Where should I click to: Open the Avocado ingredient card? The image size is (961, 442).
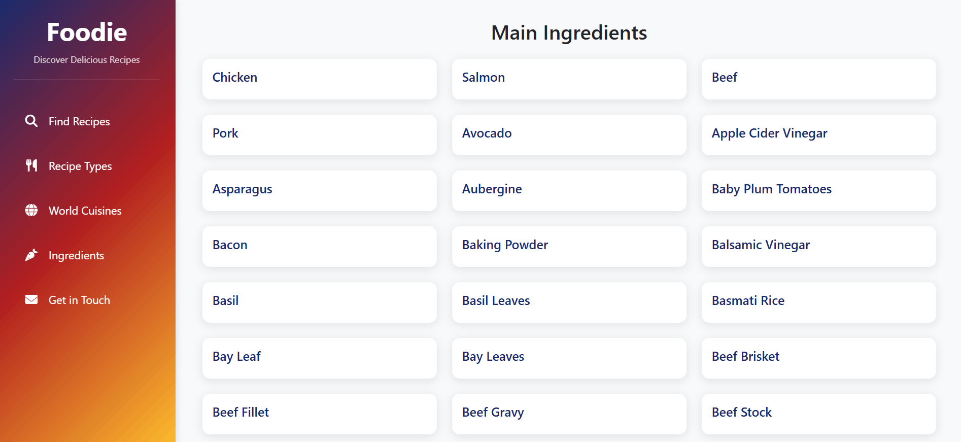(x=569, y=135)
